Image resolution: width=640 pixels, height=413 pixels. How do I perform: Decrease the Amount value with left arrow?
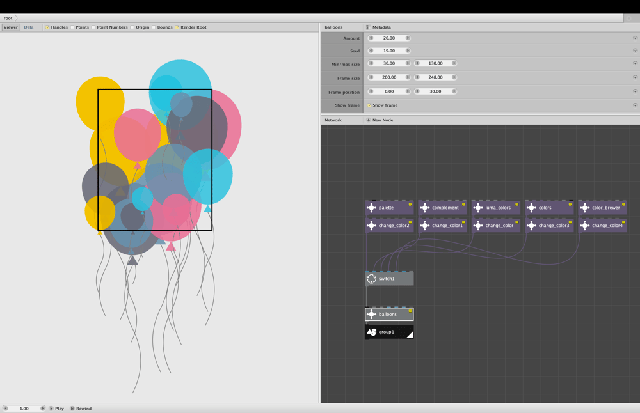pos(371,38)
